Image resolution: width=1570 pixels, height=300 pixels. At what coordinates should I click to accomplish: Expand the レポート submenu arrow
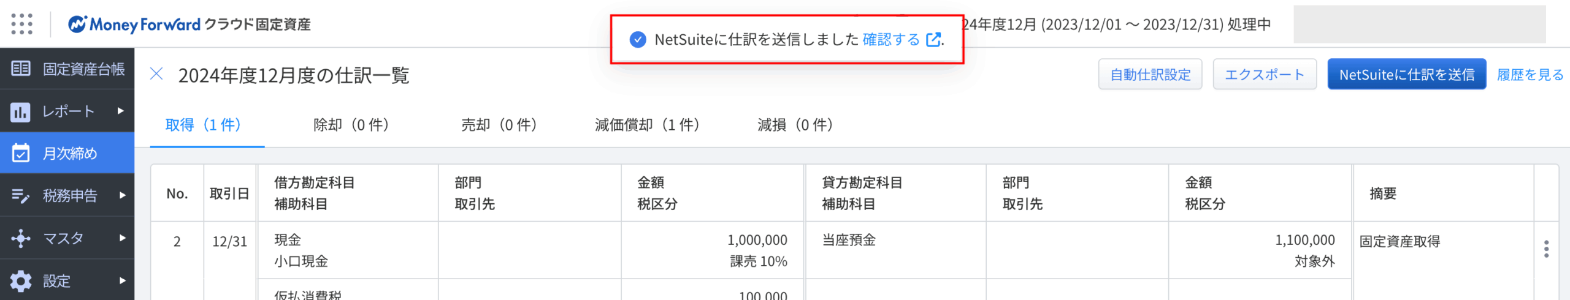click(121, 111)
